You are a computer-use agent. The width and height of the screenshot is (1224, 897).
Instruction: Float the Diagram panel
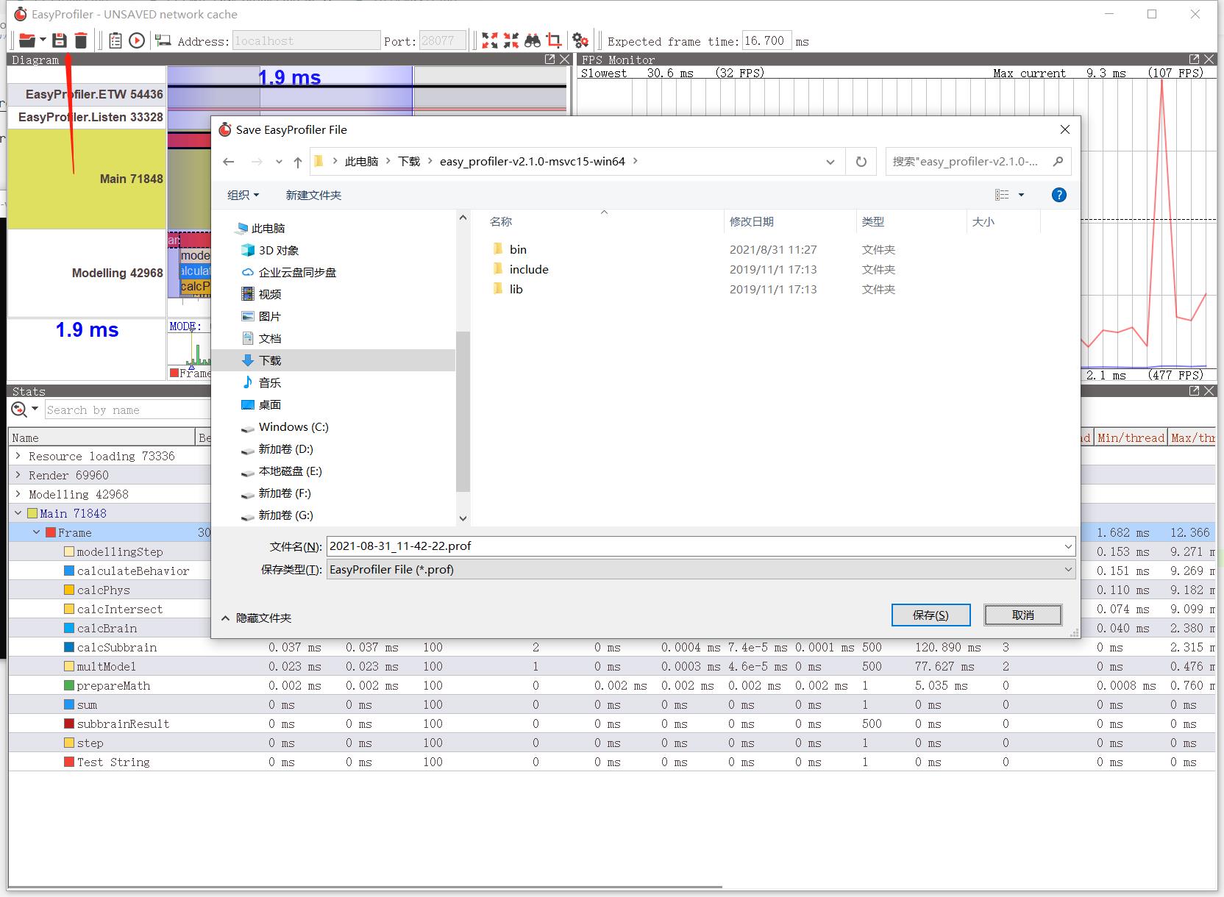(x=549, y=60)
